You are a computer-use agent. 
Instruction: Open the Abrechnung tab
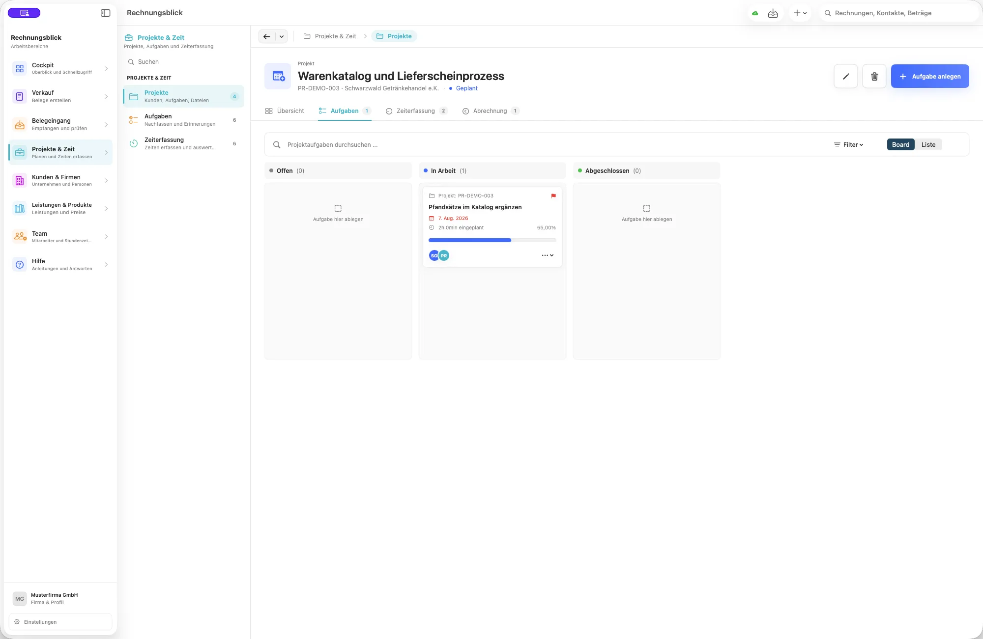pyautogui.click(x=491, y=111)
